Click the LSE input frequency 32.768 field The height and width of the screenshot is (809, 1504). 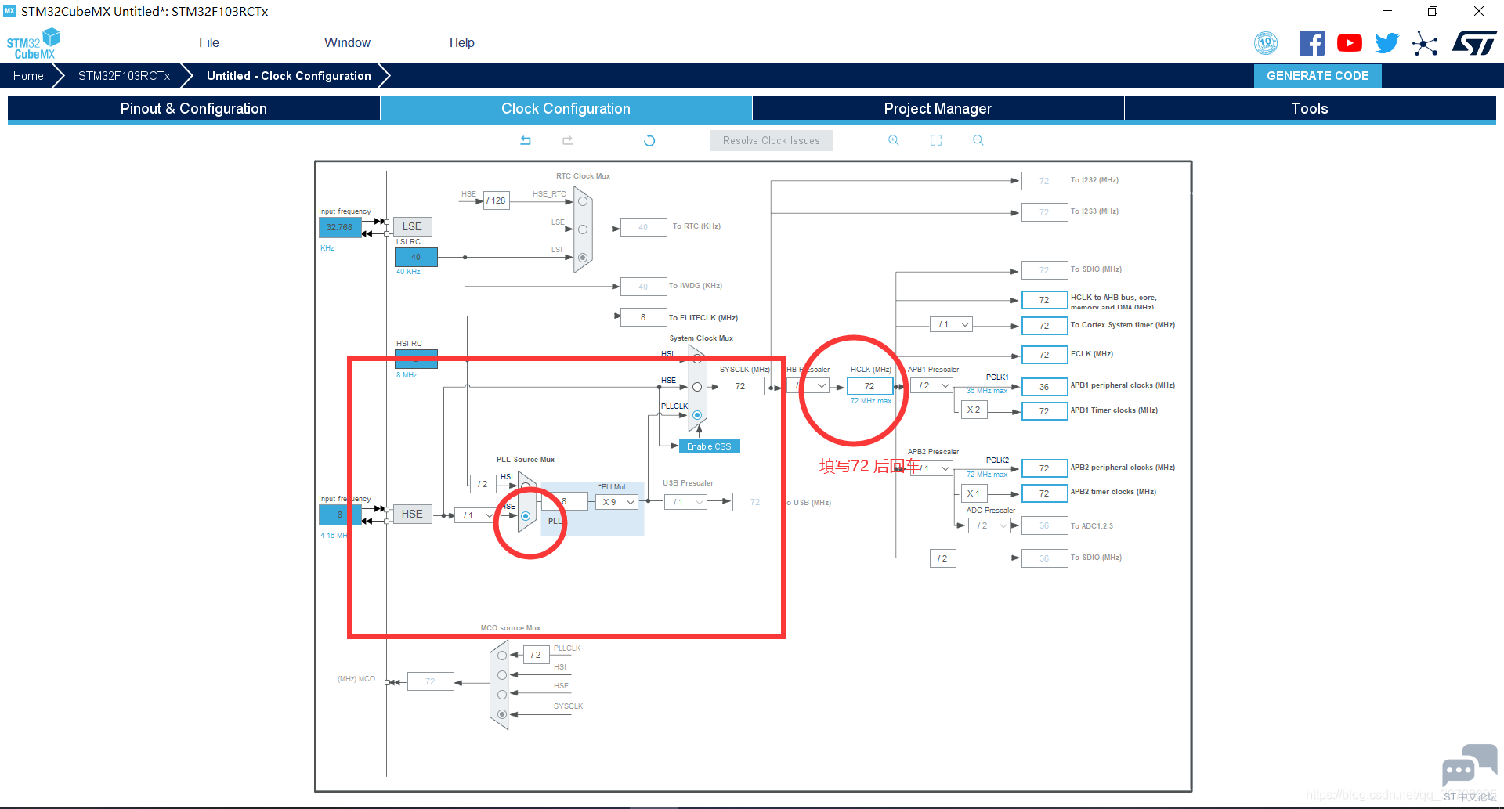pyautogui.click(x=340, y=227)
